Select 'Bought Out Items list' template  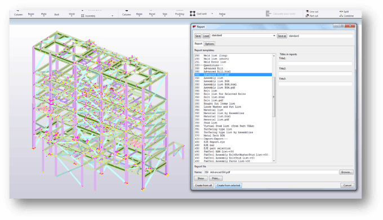click(x=233, y=104)
